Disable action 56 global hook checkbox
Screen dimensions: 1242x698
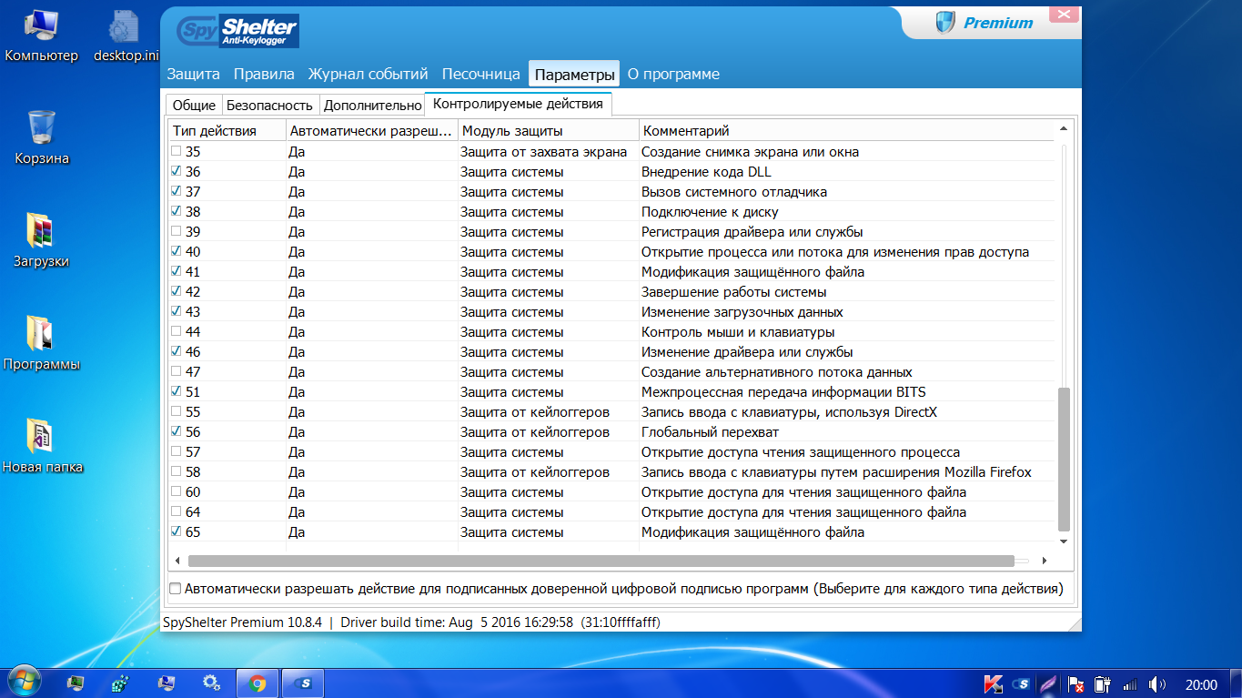(x=177, y=431)
